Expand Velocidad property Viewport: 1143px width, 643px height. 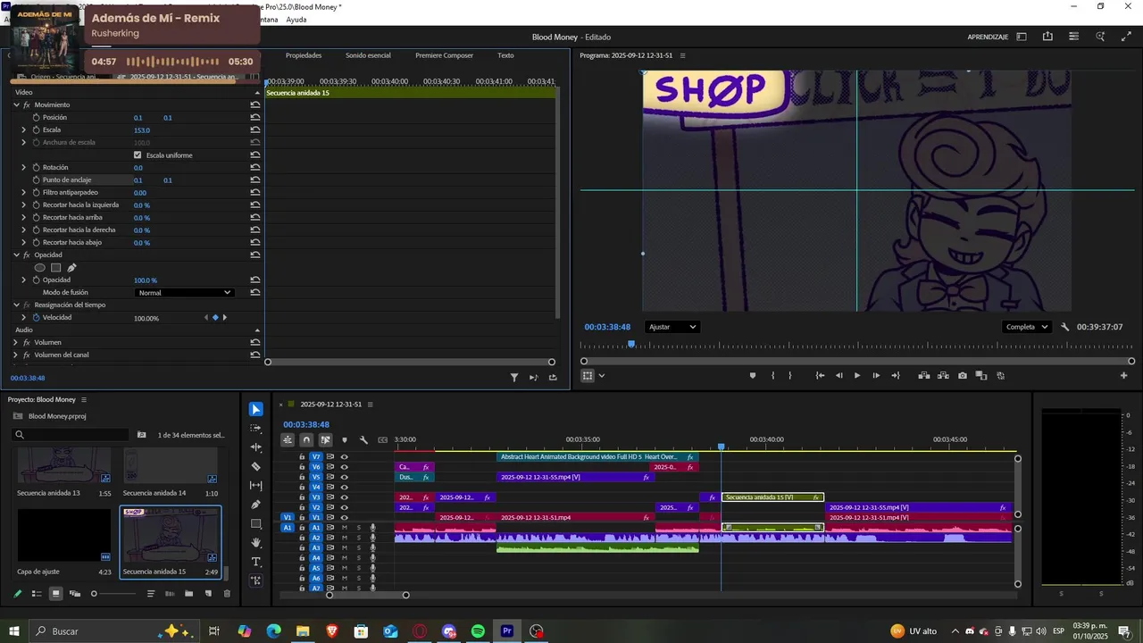24,317
